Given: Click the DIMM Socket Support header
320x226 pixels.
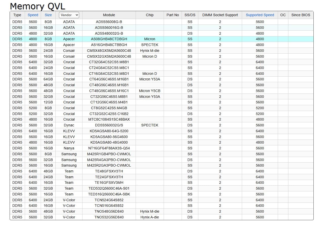Looking at the screenshot, I should point(220,15).
